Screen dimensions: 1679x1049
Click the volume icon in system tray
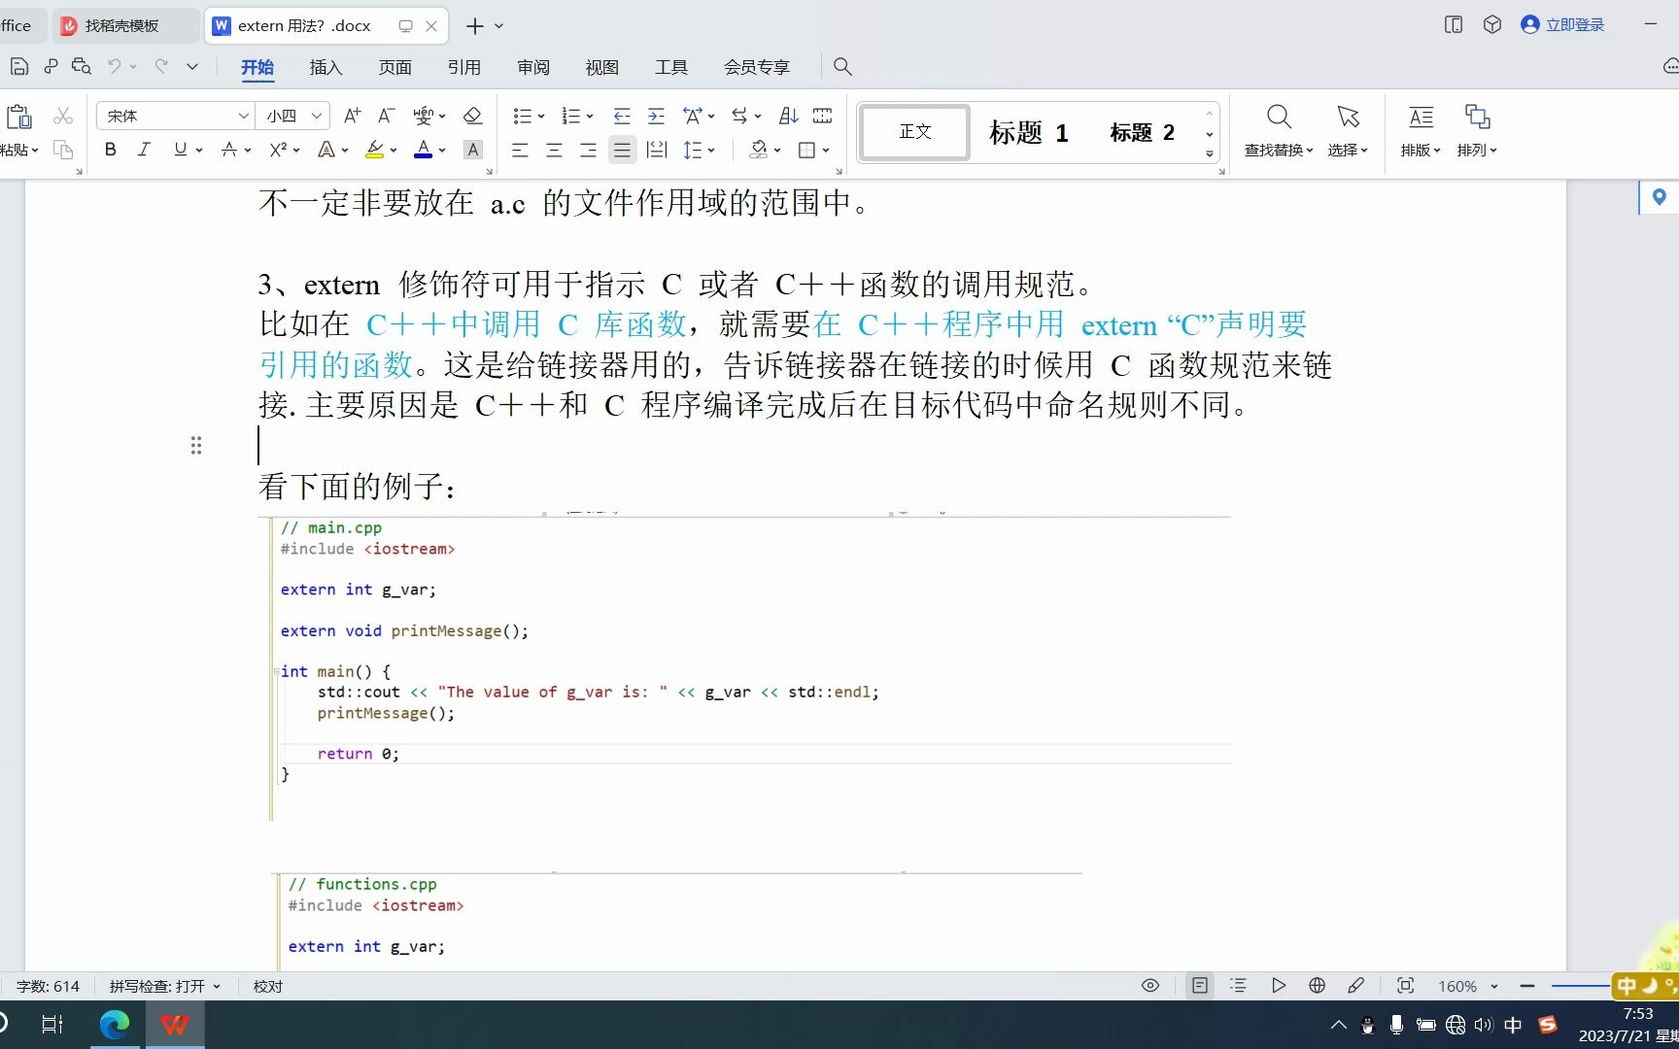[1483, 1025]
